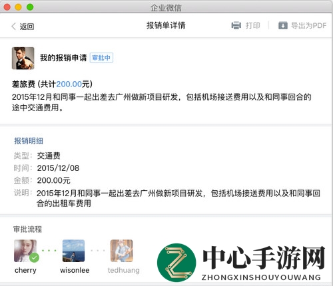Open tedhuang's approver avatar

(x=122, y=251)
